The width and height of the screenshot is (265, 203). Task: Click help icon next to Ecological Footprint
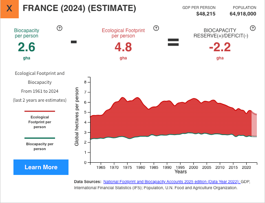(156, 28)
